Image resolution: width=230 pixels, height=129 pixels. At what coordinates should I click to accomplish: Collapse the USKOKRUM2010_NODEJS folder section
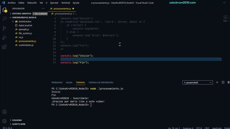pyautogui.click(x=24, y=18)
